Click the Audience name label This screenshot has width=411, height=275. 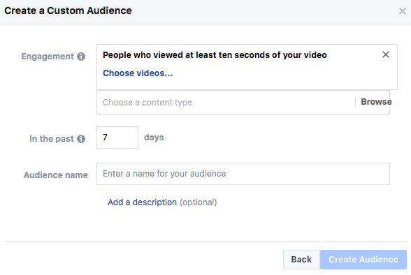56,174
